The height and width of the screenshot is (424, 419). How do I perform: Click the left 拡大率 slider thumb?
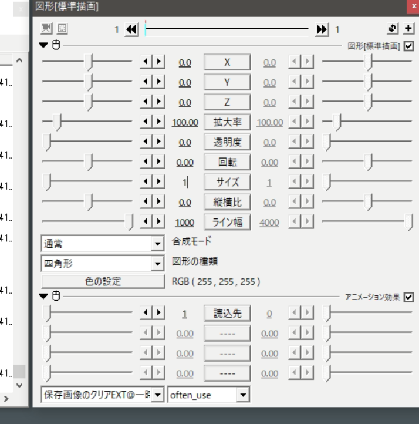pyautogui.click(x=57, y=122)
